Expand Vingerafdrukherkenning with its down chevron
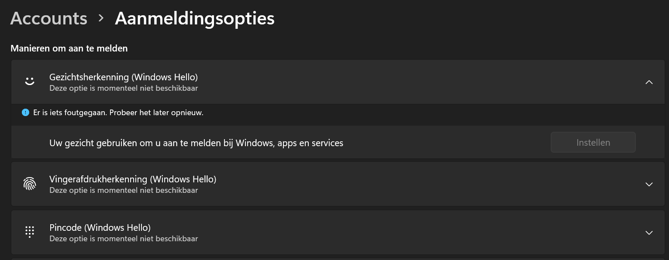 click(649, 184)
